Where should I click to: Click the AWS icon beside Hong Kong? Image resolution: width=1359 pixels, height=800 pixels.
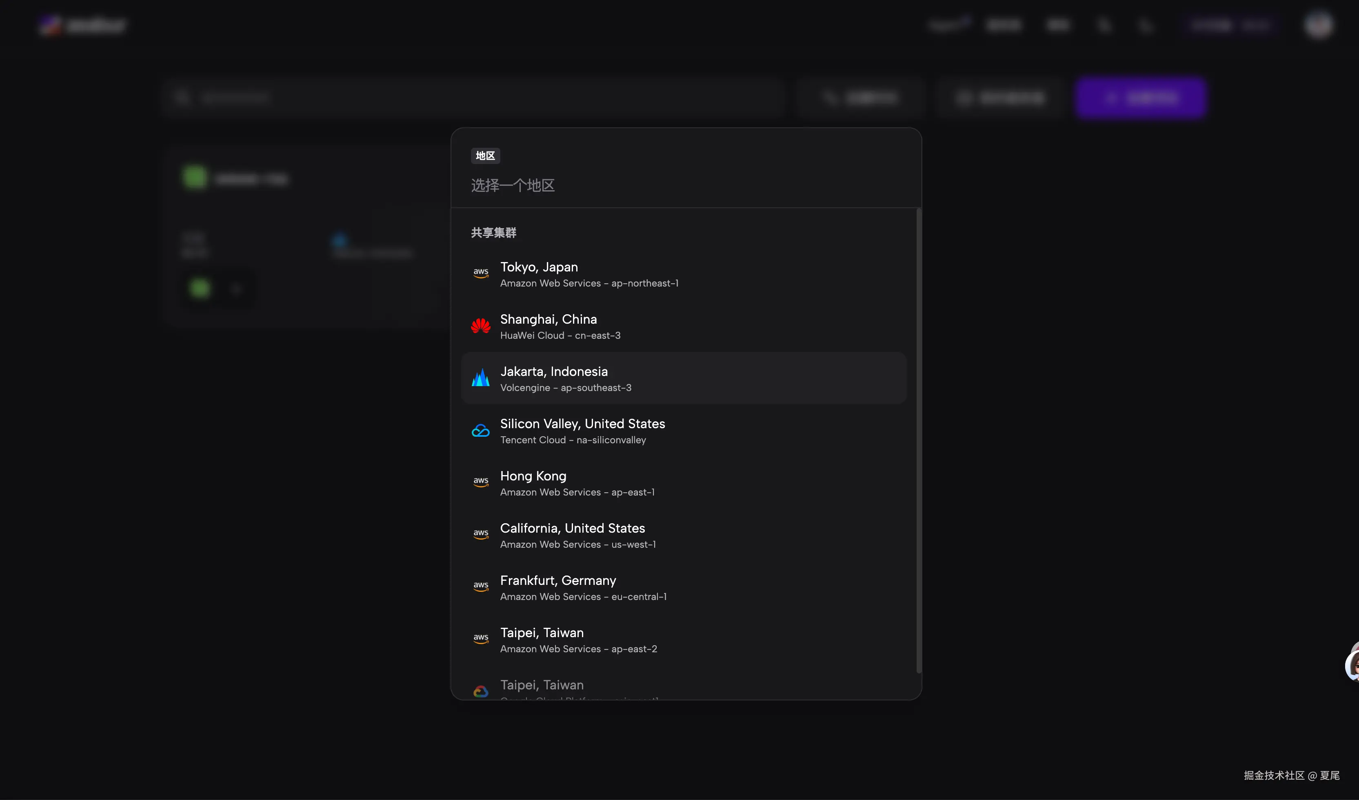(480, 482)
